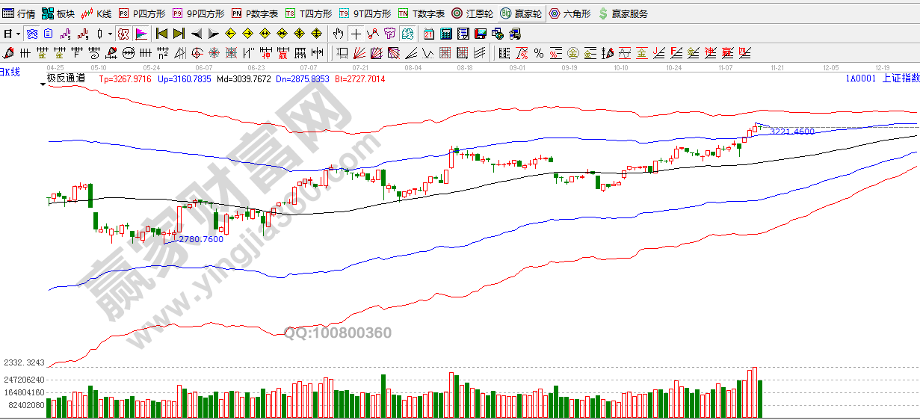Image resolution: width=920 pixels, height=420 pixels.
Task: Activate the crosshair cursor tool
Action: click(x=356, y=34)
